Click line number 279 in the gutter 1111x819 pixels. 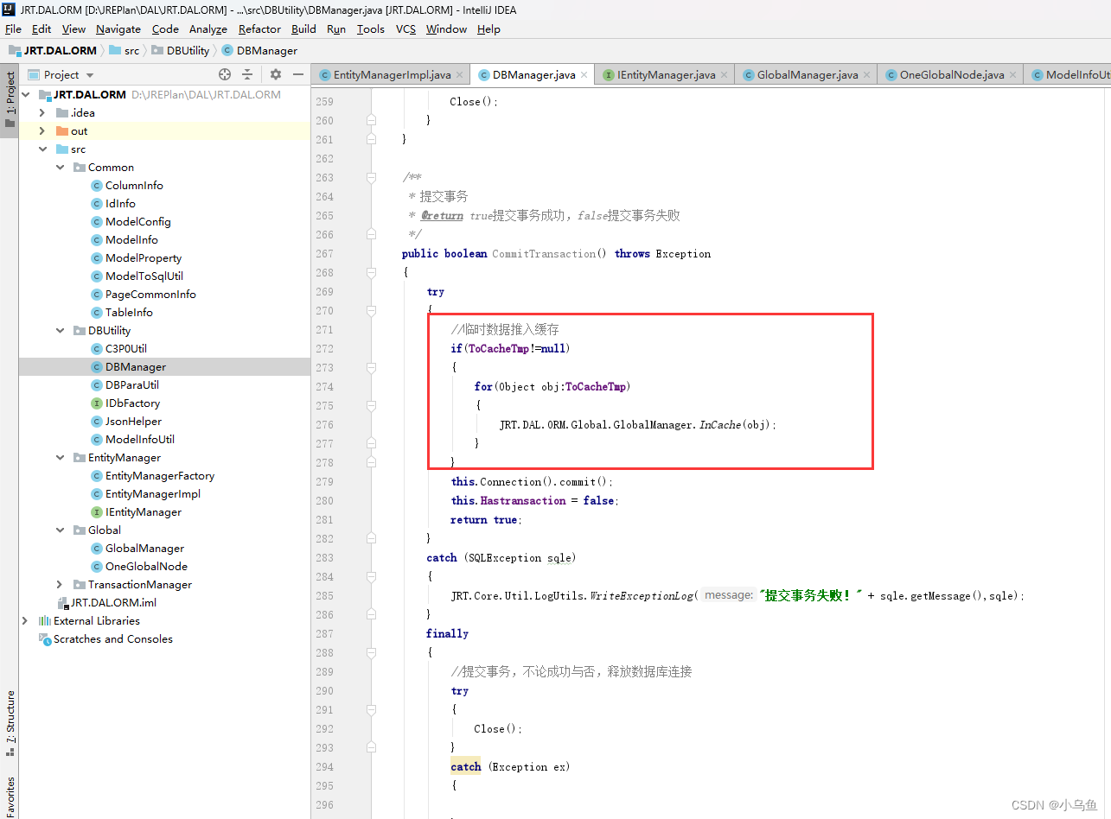click(x=324, y=481)
